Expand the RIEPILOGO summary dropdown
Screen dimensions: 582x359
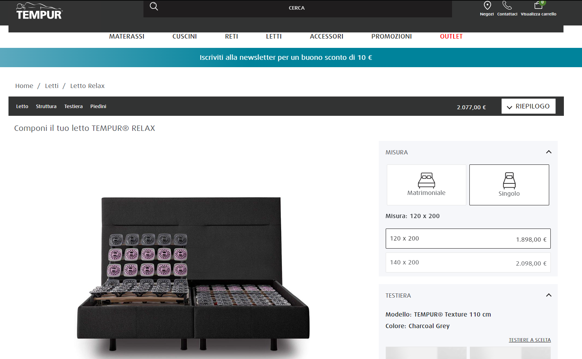point(528,106)
